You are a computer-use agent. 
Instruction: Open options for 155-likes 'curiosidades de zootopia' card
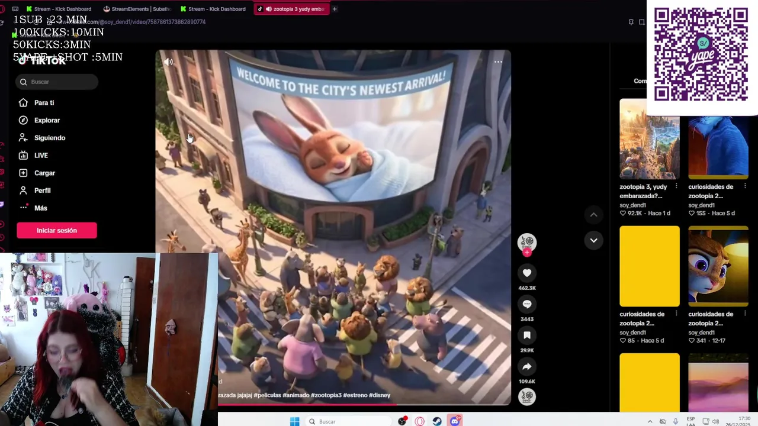point(745,186)
